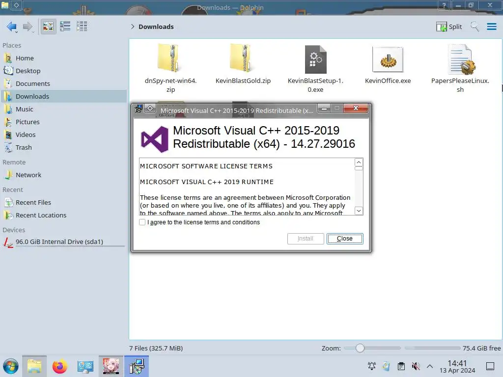Toggle muted volume tray icon
The height and width of the screenshot is (377, 503).
pyautogui.click(x=416, y=366)
